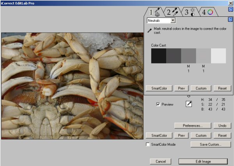Select the black color cast swatch
The height and width of the screenshot is (166, 234).
(x=159, y=56)
